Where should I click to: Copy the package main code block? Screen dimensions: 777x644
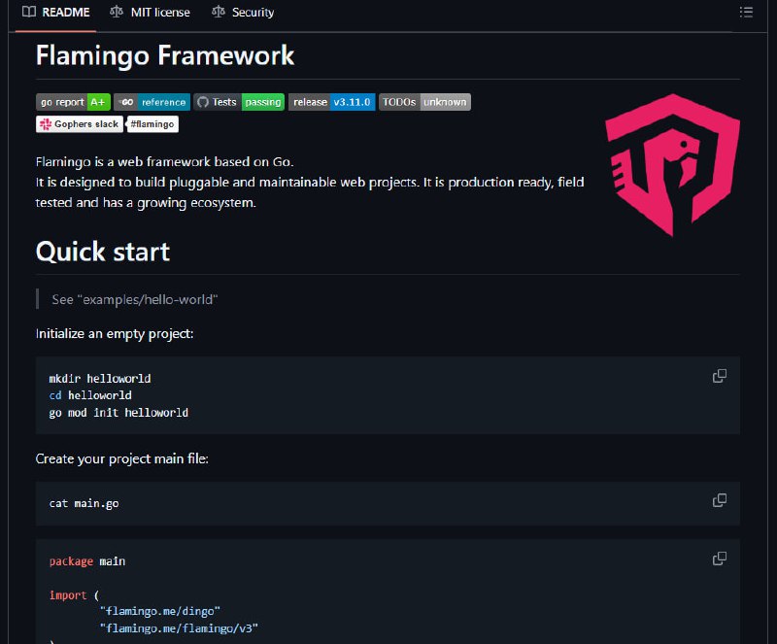click(720, 559)
